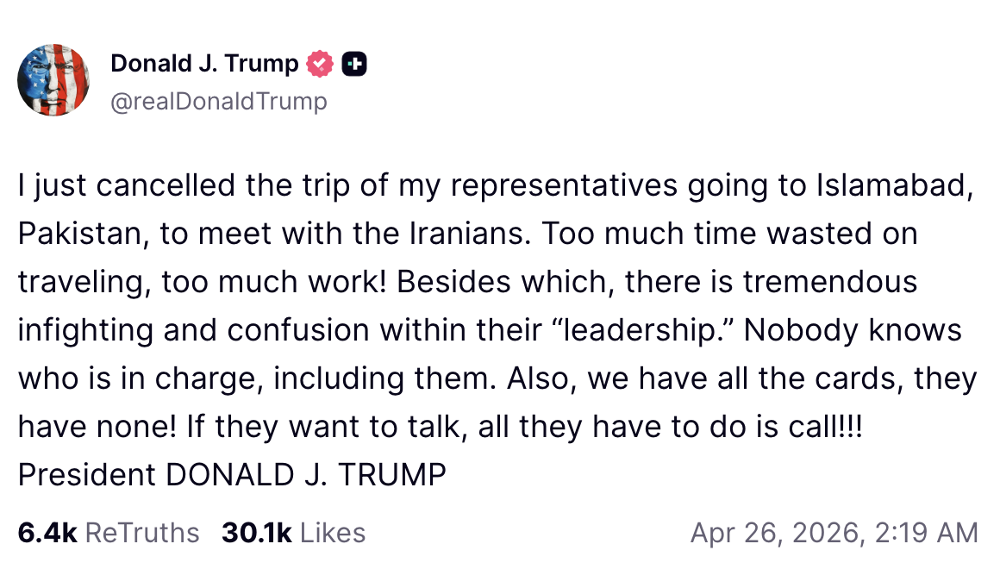
Task: Click the 'President DONALD J. TRUMP' signature
Action: 232,475
